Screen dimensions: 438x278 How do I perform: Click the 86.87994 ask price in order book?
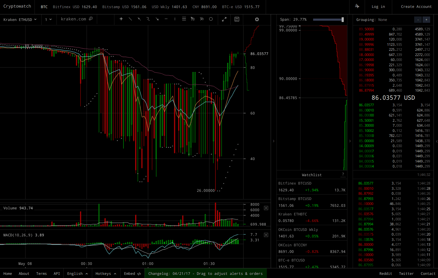tap(366, 90)
